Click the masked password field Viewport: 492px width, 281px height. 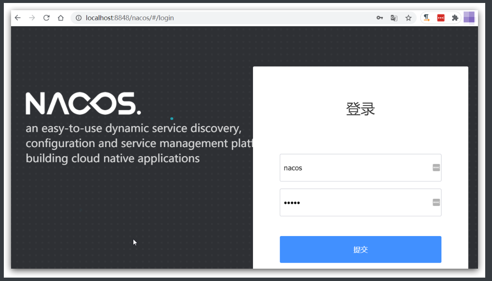coord(360,202)
